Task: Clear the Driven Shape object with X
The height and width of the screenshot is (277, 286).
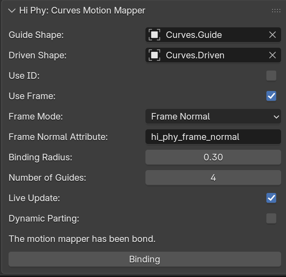Action: click(273, 55)
